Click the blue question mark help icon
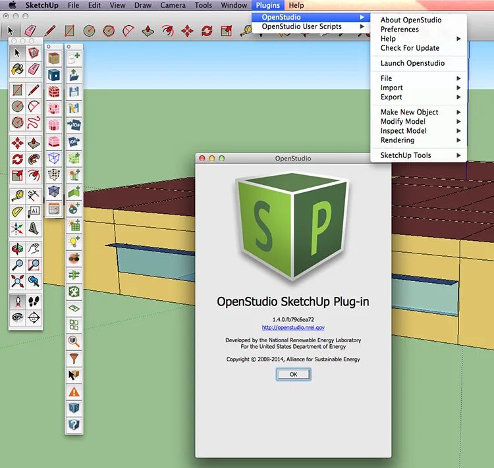Image resolution: width=494 pixels, height=468 pixels. pyautogui.click(x=74, y=425)
